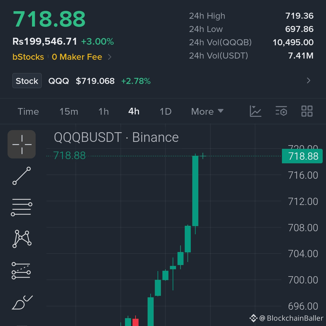Click the 704.00 price axis label
The image size is (326, 326).
click(x=303, y=254)
